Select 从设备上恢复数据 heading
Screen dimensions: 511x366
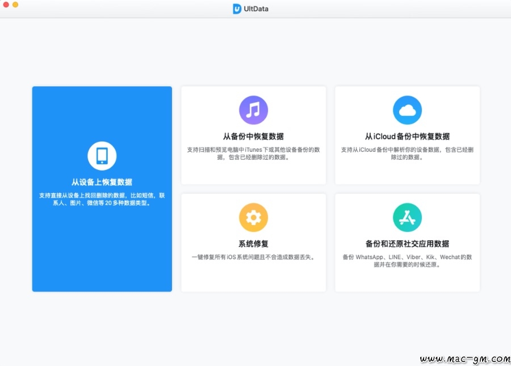tap(102, 182)
